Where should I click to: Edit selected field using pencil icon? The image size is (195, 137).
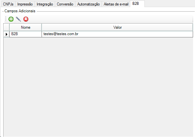[x=18, y=19]
